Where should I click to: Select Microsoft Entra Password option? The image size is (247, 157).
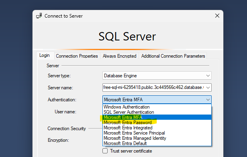pos(157,123)
